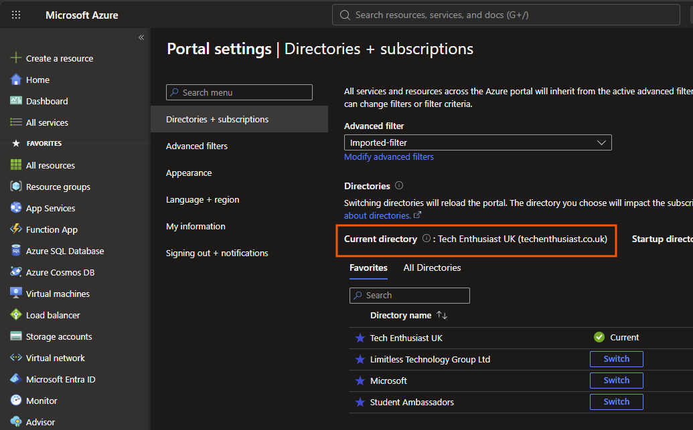The image size is (693, 430).
Task: Open Advanced filters settings page
Action: [x=197, y=146]
